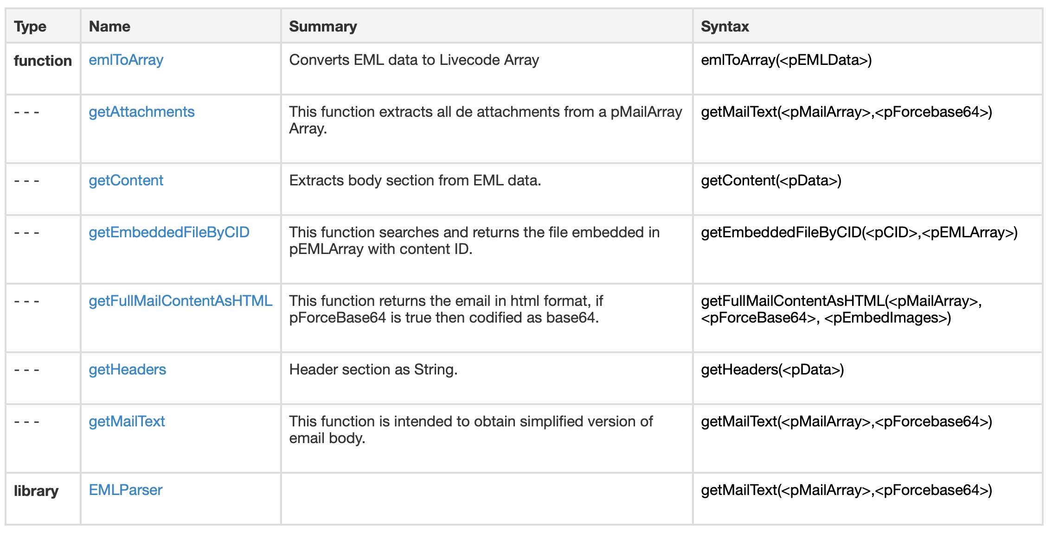Click the getEmbeddedFileByCID syntax text
This screenshot has height=533, width=1052.
point(859,233)
